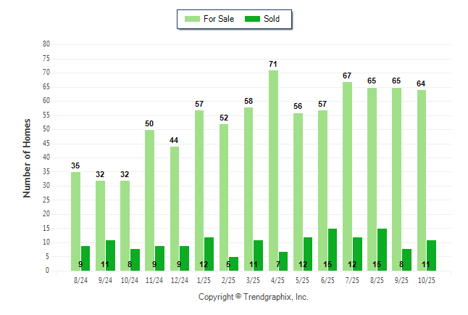Select the 12/24 For Sale bar showing 44
Screen dimensions: 468x315
(x=174, y=209)
